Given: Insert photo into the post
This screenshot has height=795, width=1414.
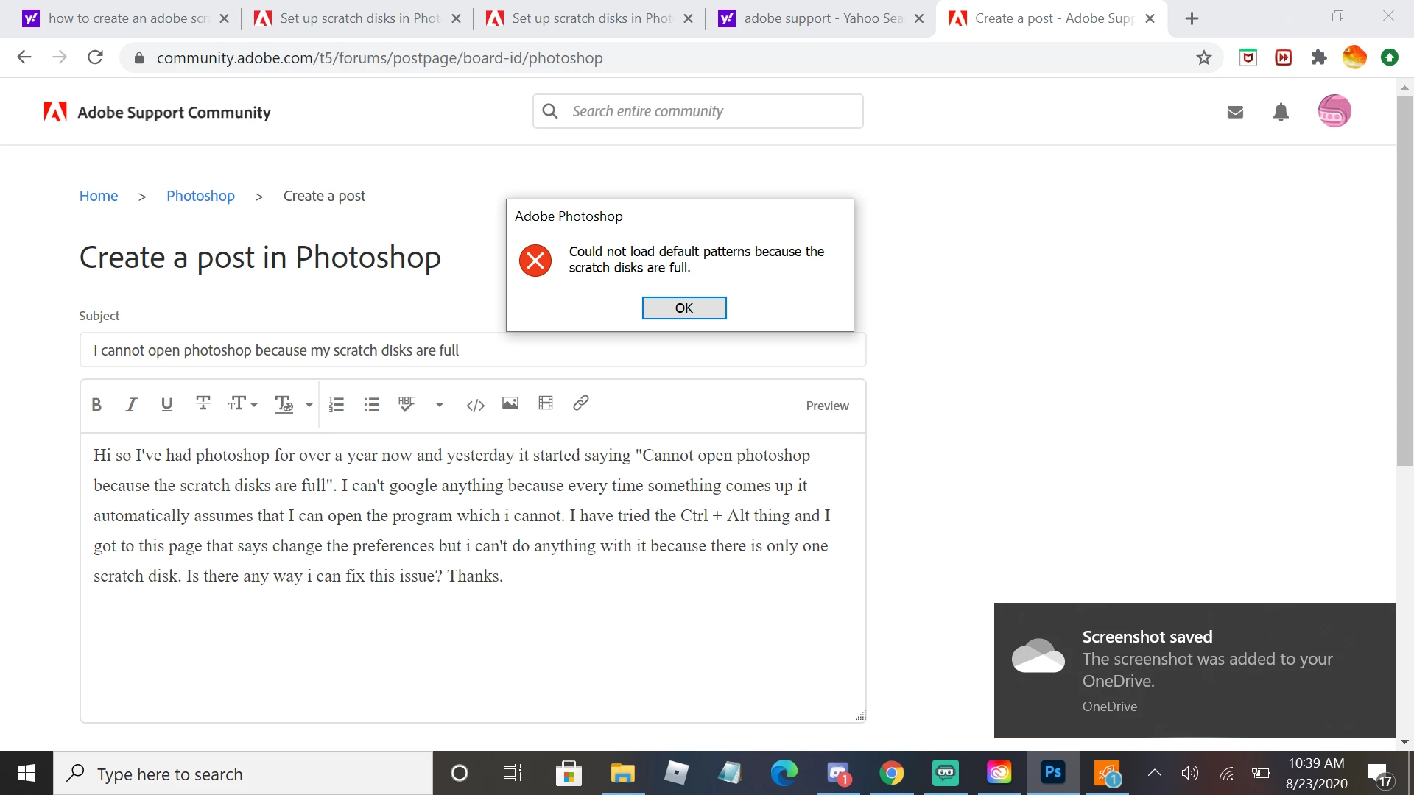Looking at the screenshot, I should click(510, 403).
